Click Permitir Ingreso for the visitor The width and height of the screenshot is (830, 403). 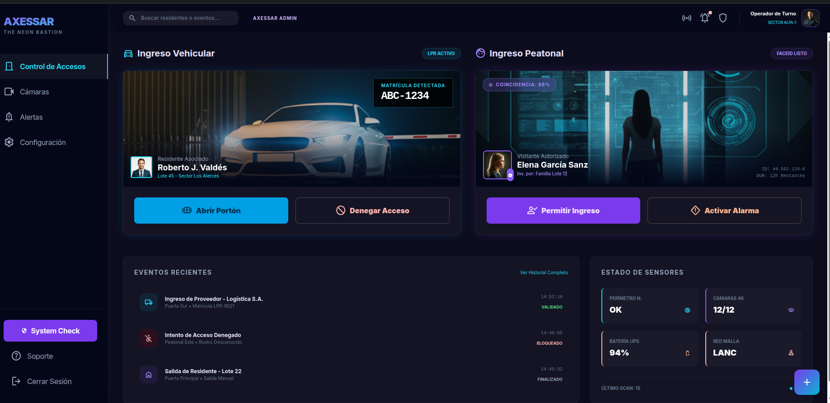click(563, 211)
